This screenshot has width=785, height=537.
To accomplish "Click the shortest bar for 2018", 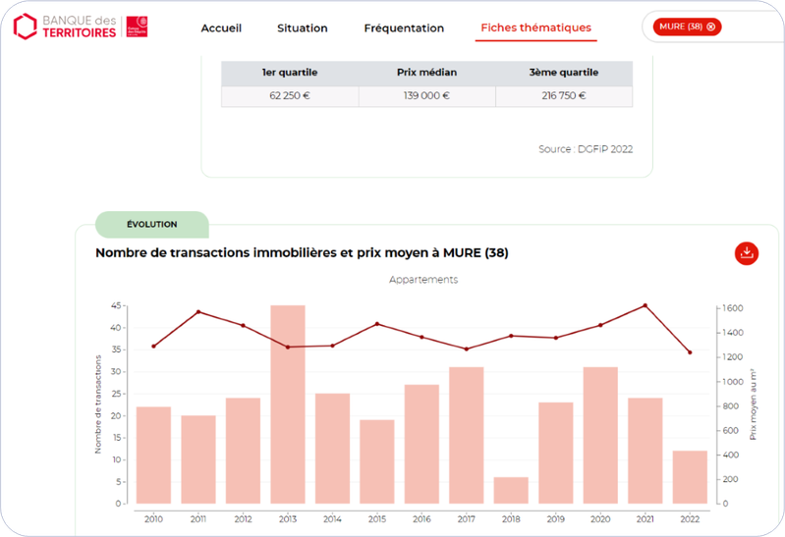I will coord(511,490).
